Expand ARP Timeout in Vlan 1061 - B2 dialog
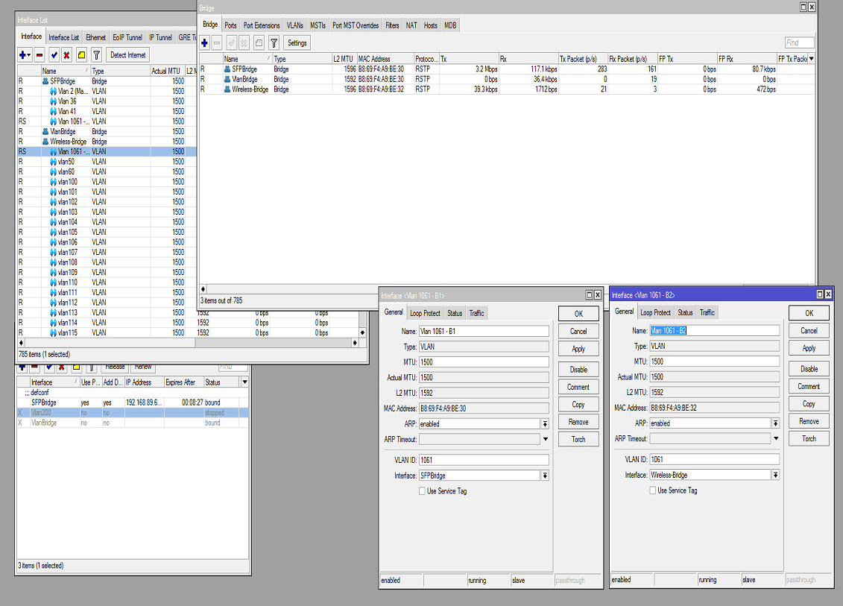 [776, 439]
